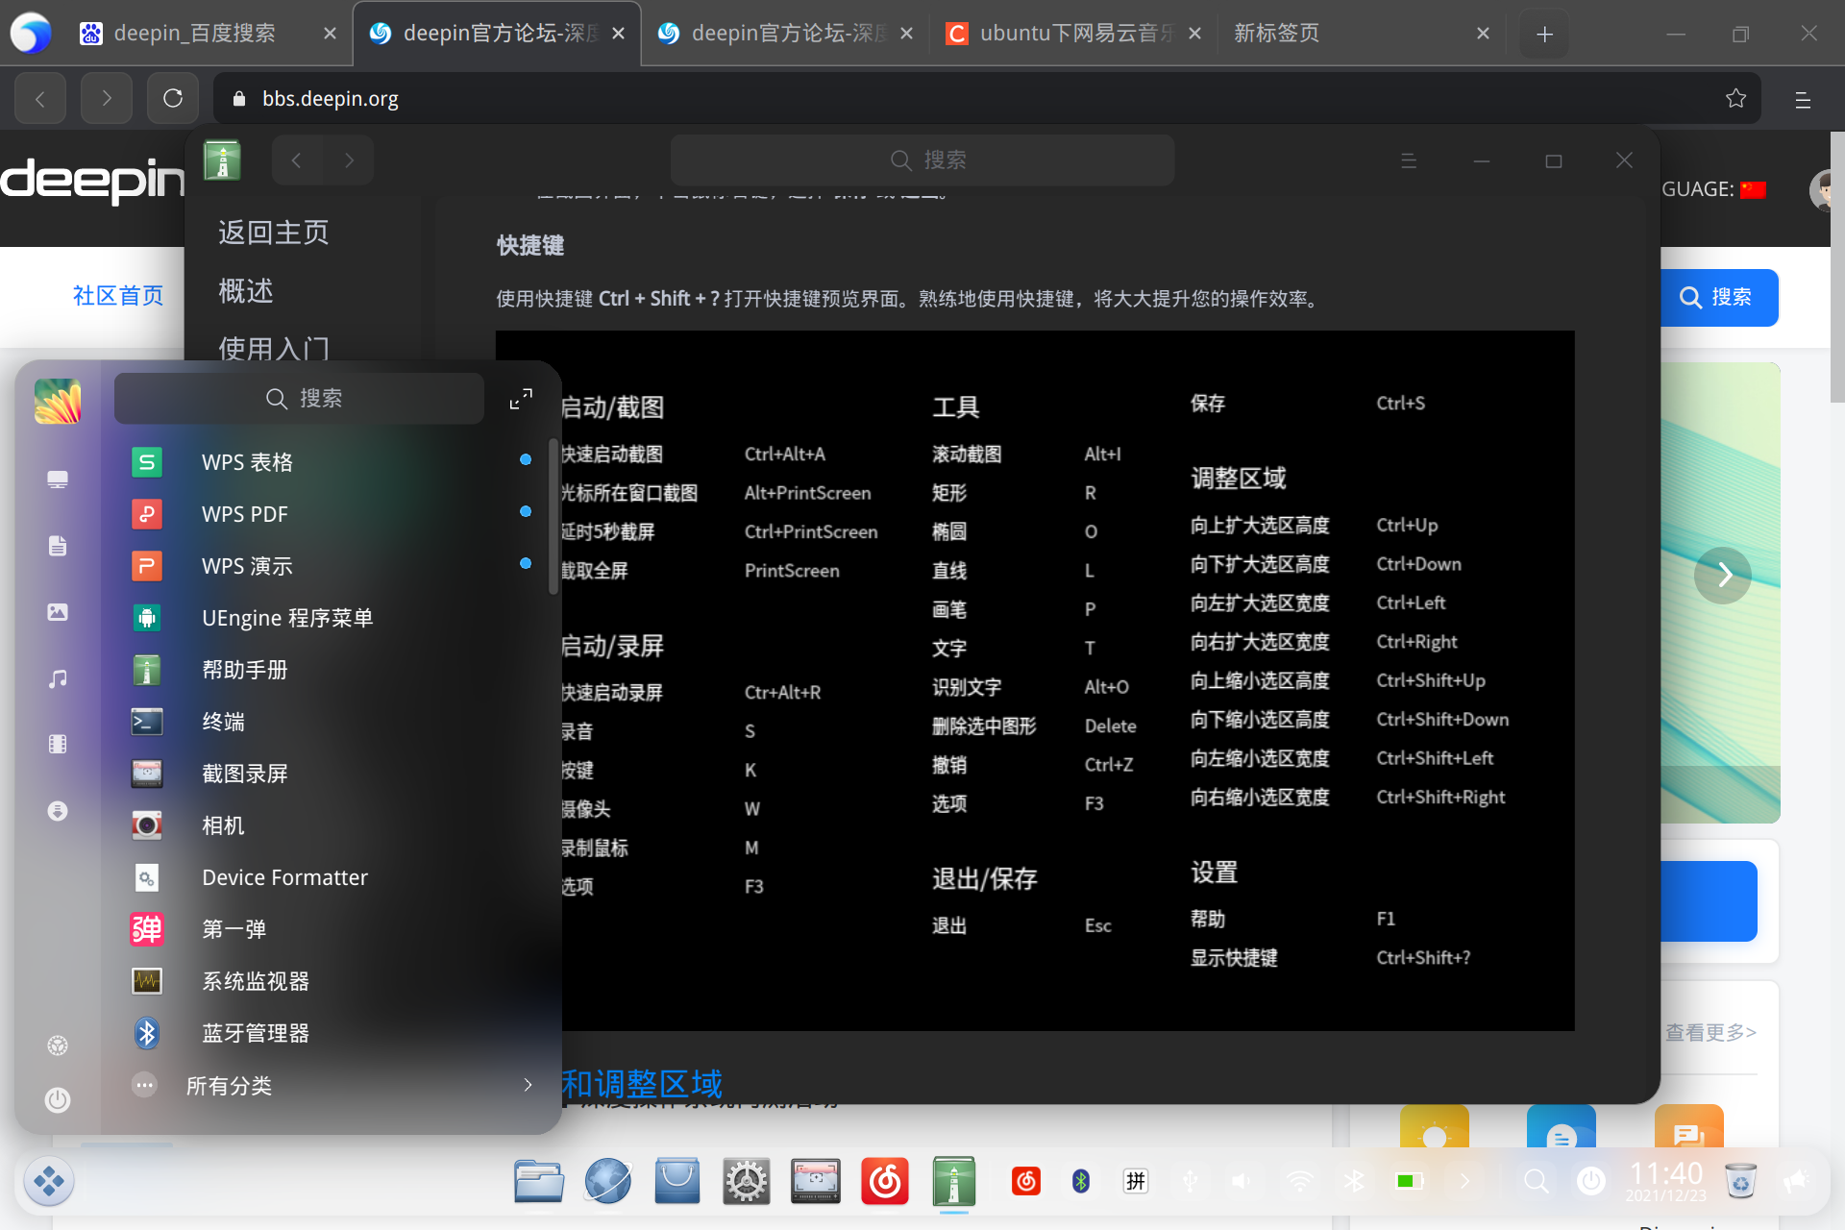The image size is (1845, 1230).
Task: Launch Device Formatter from the launcher
Action: [x=284, y=876]
